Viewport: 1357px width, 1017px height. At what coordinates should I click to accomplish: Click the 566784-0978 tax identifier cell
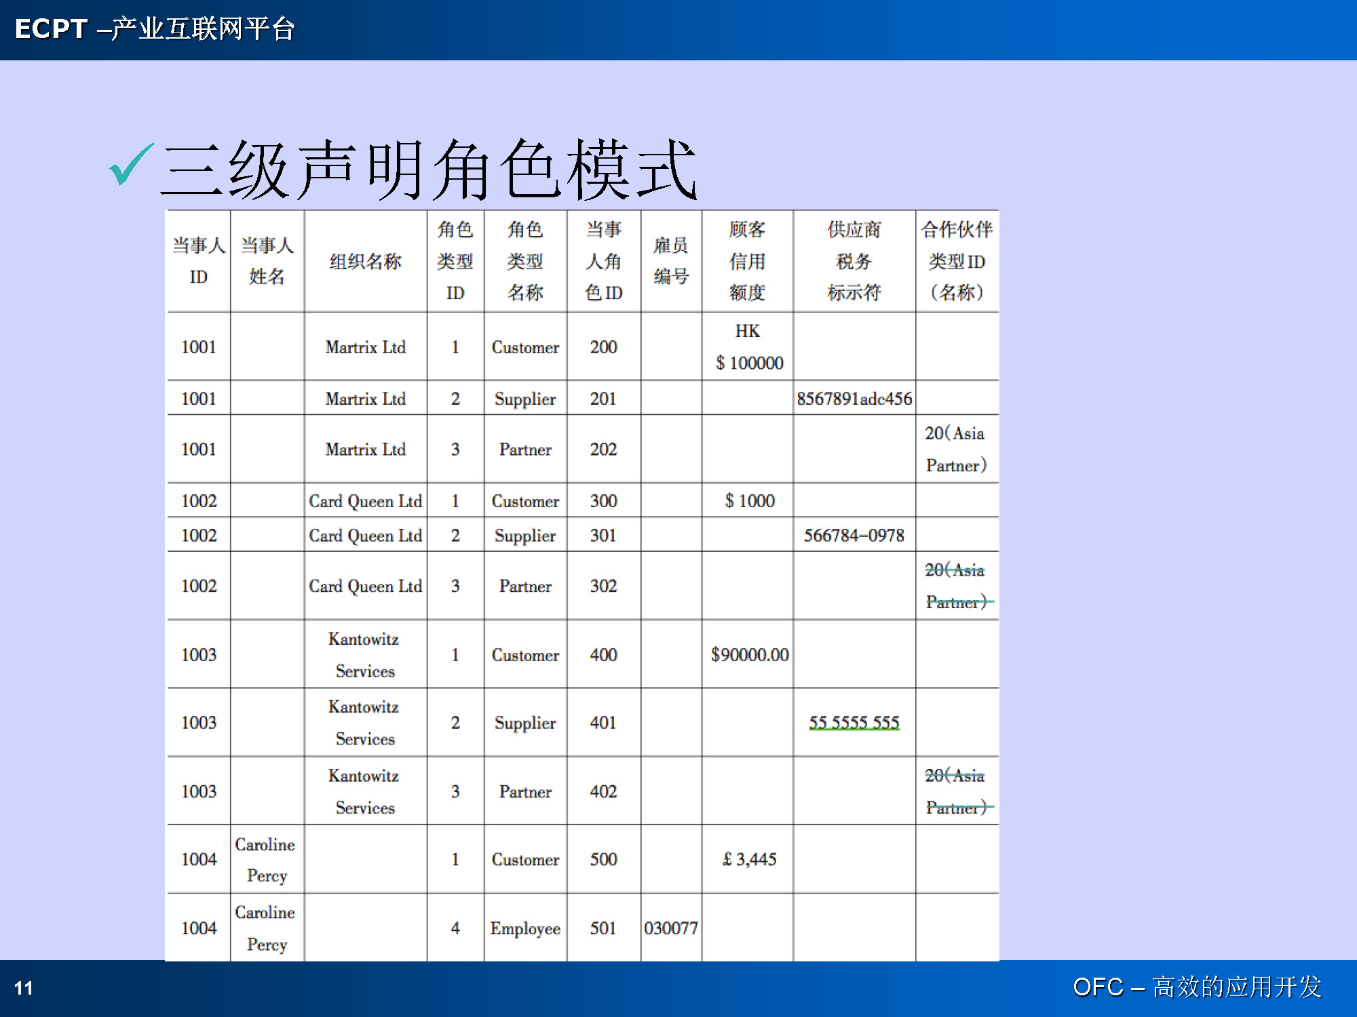(x=854, y=536)
